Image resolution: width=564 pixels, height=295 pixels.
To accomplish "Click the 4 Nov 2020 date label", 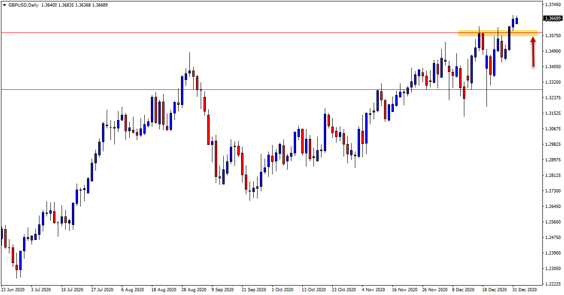I will [x=373, y=290].
